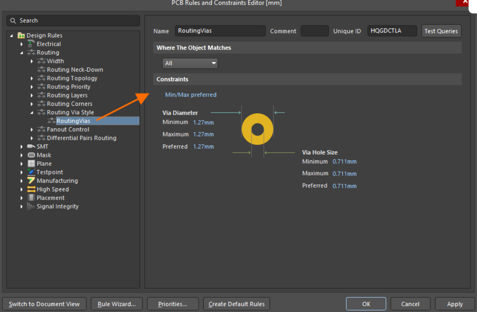Select Routing Neck-Down in the tree
The height and width of the screenshot is (312, 477).
tap(75, 70)
